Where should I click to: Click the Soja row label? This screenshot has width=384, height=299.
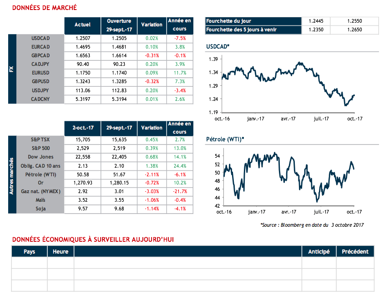coord(40,209)
